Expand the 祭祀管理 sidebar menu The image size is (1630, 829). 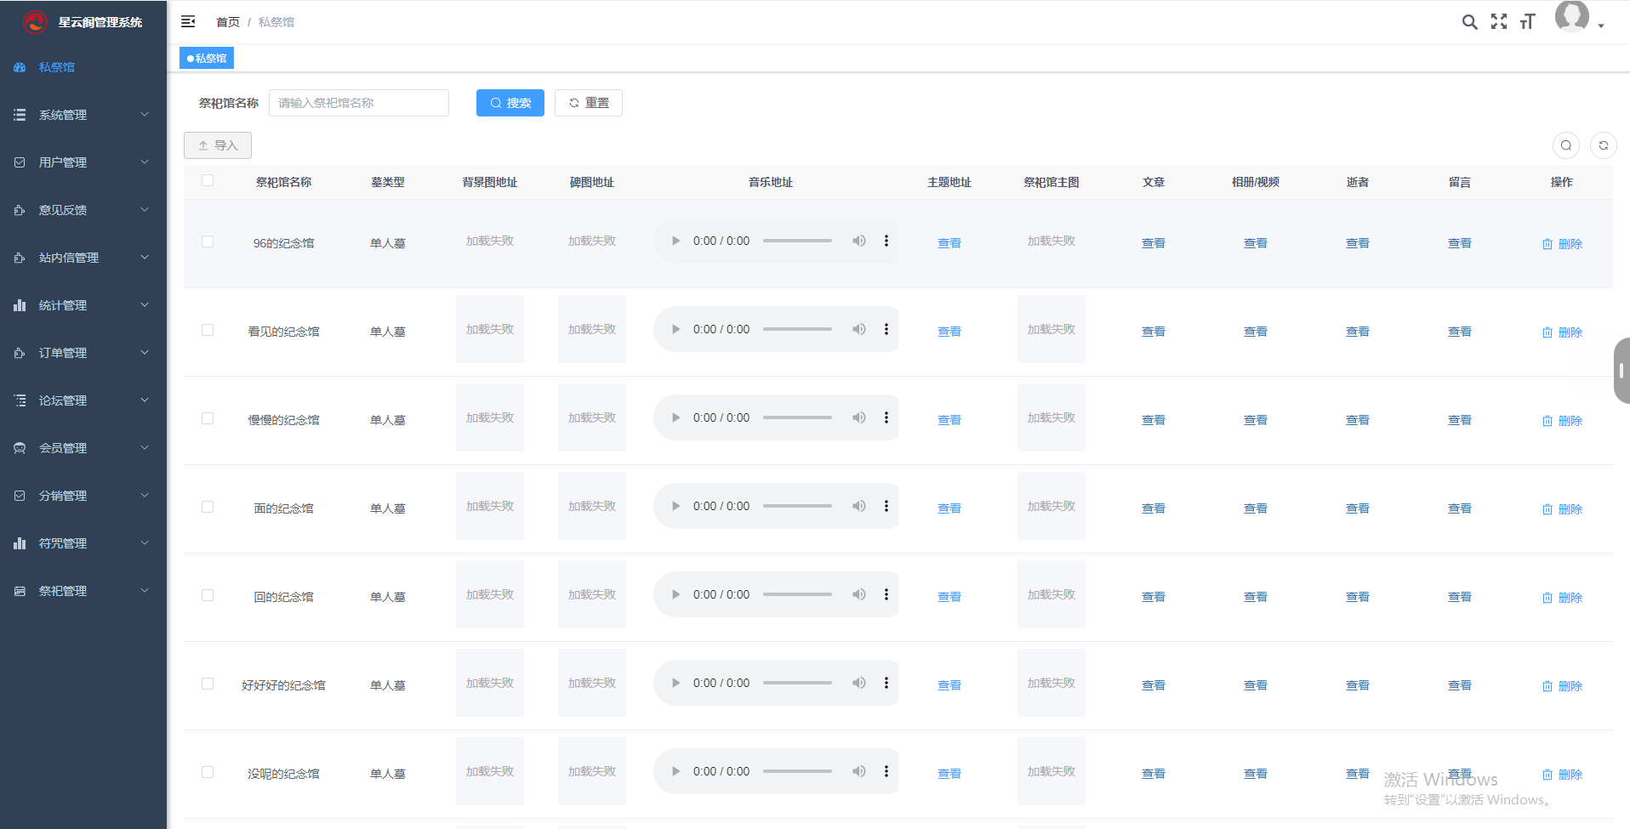[83, 591]
